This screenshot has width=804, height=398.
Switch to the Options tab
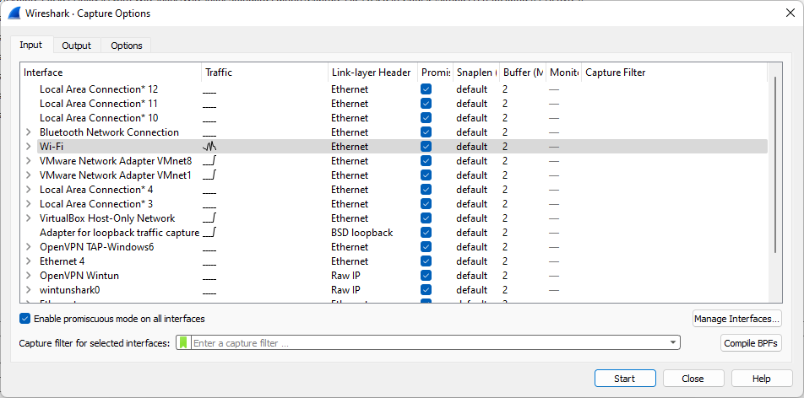tap(127, 46)
